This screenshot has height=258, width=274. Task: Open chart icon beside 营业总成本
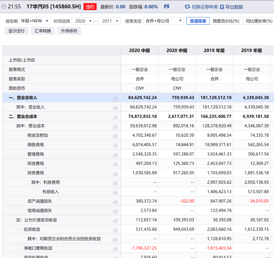[115, 117]
